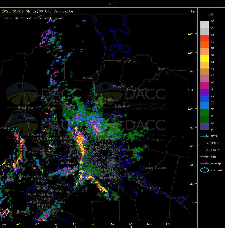Click the '-40' tick on horizontal km axis
The image size is (225, 228).
18,224
